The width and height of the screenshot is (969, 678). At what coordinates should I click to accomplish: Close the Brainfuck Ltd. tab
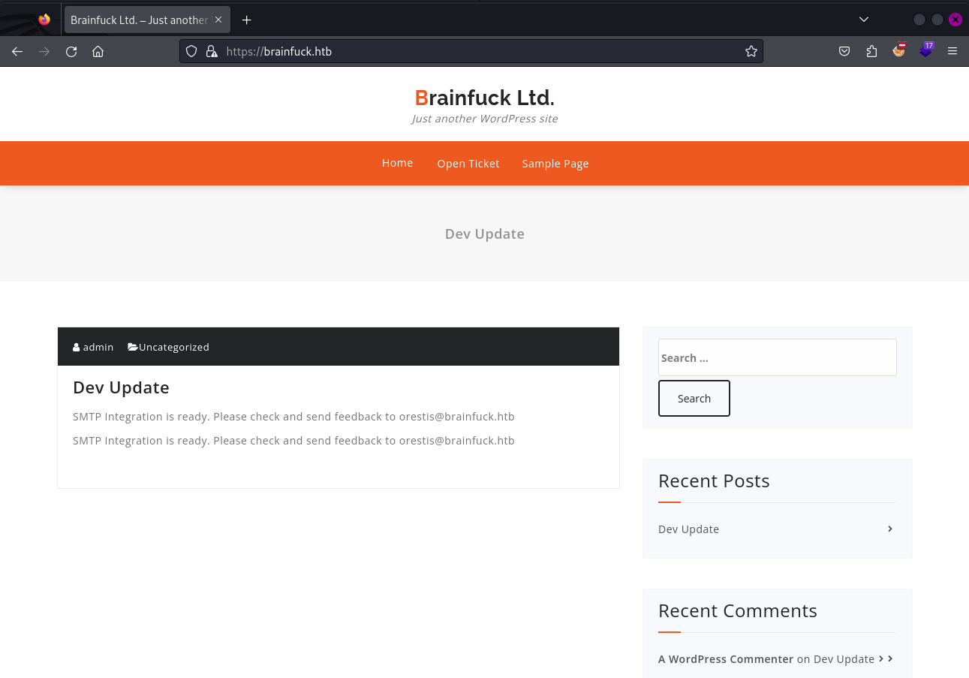218,20
